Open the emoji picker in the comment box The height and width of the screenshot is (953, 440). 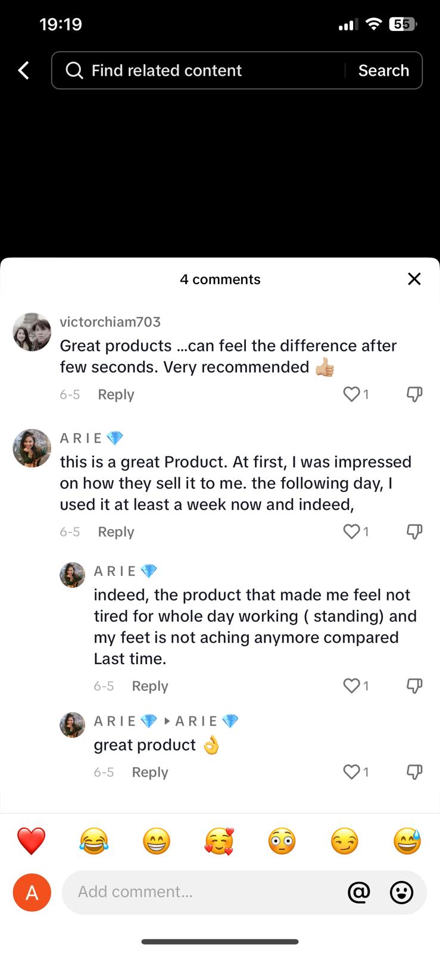402,892
